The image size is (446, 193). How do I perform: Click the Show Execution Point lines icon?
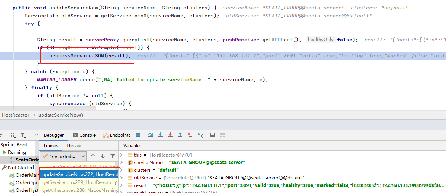click(137, 135)
